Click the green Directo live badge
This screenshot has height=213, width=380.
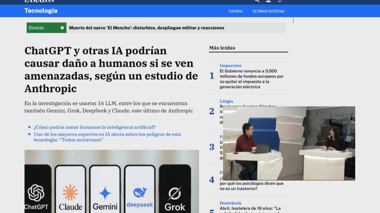46,28
